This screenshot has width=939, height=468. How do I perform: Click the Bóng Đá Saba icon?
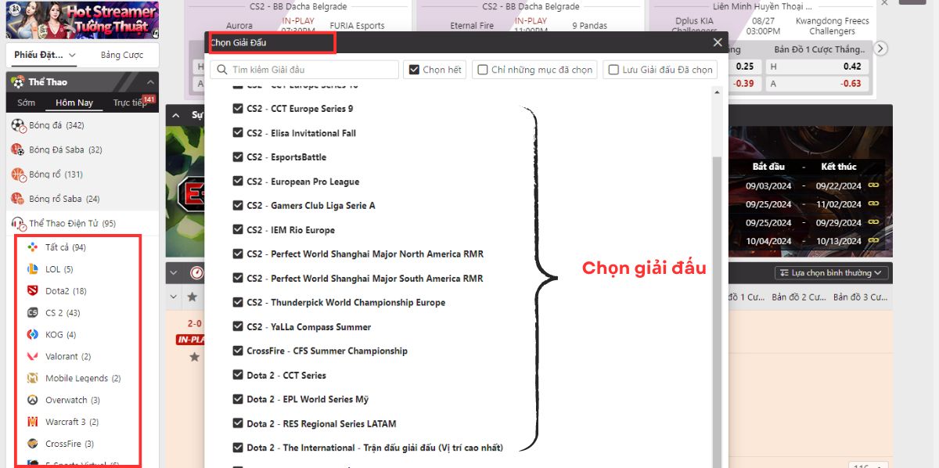[x=18, y=149]
